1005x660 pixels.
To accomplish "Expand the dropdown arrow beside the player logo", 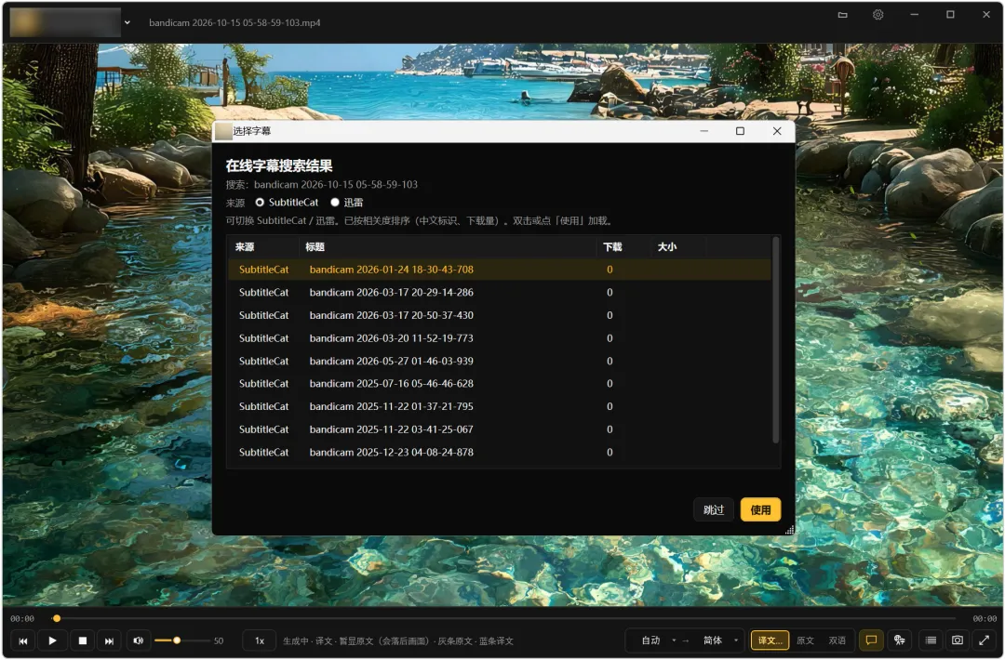I will coord(127,22).
